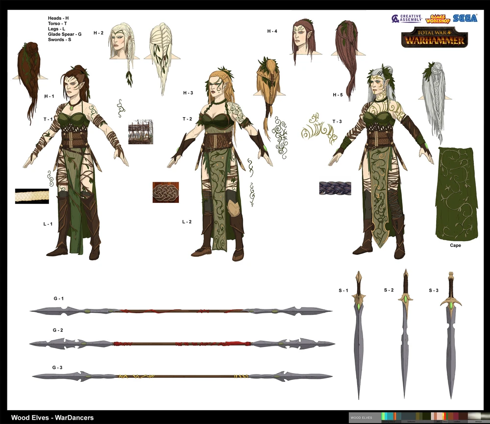Click the 'Legs - L' legend line
This screenshot has height=424, width=490.
click(x=56, y=29)
